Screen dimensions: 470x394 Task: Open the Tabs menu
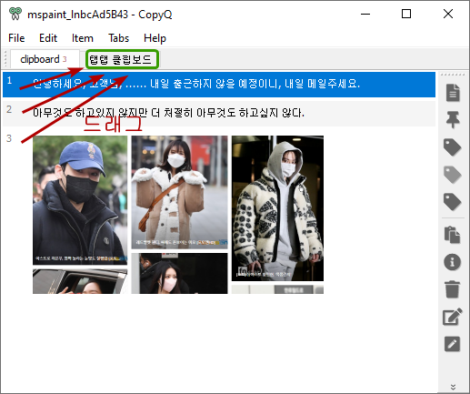tap(118, 38)
